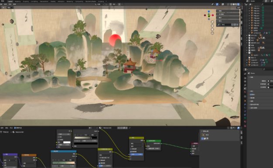The image size is (273, 168).
Task: Switch to the Shading workspace tab
Action: (x=53, y=1)
